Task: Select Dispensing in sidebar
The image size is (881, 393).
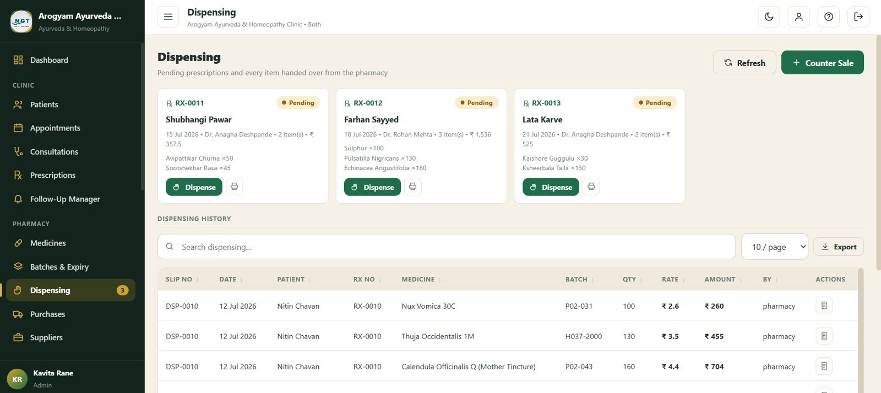Action: [70, 290]
